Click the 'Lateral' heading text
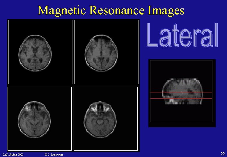This screenshot has width=227, height=157. click(182, 35)
